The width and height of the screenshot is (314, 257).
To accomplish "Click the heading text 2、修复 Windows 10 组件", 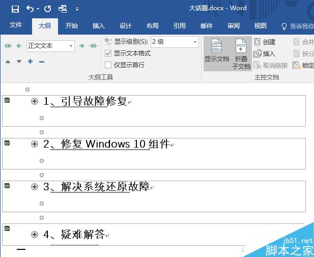I will [x=107, y=144].
